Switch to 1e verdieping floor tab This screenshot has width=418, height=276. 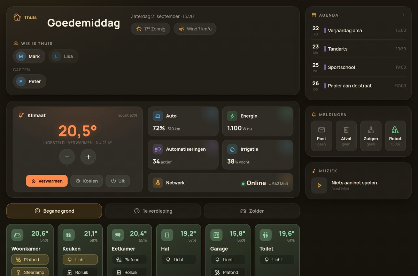click(153, 211)
